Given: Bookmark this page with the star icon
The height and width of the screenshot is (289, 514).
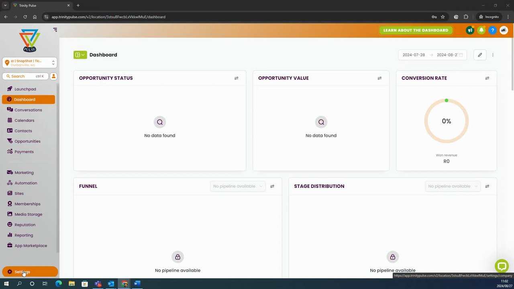Looking at the screenshot, I should tap(443, 17).
